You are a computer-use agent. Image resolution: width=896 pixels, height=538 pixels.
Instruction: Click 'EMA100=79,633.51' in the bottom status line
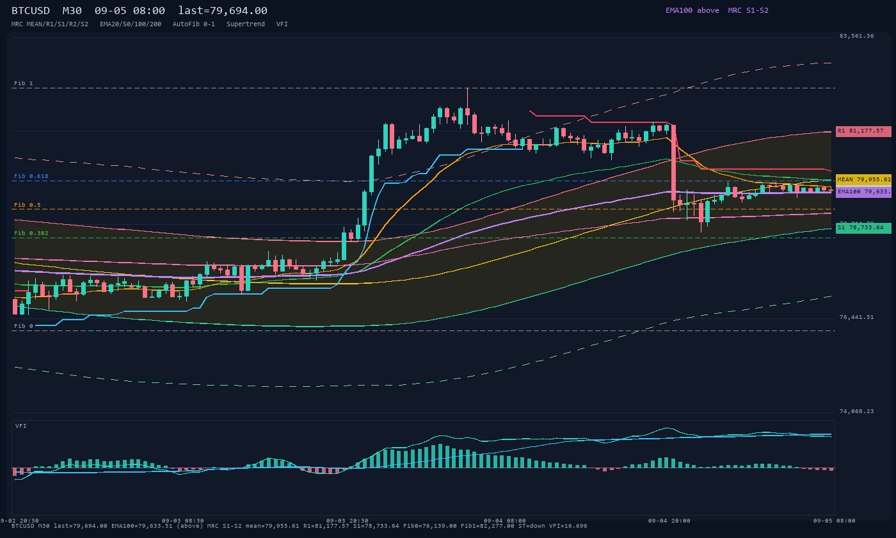(x=143, y=526)
